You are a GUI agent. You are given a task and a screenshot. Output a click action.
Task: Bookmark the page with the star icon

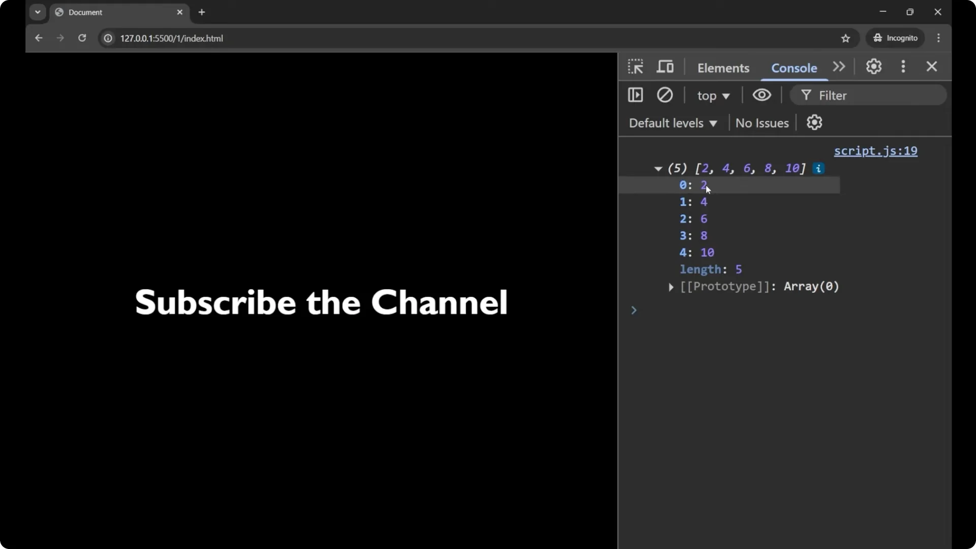tap(846, 38)
